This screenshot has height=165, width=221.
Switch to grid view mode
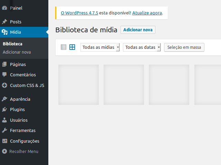(x=72, y=47)
